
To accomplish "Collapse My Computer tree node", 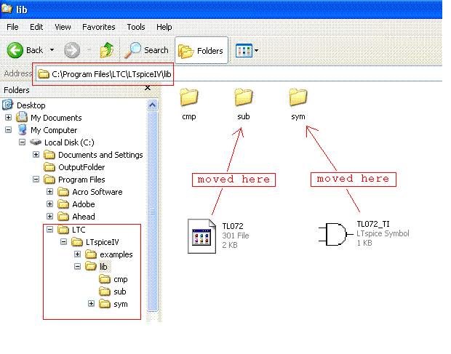I will [x=8, y=130].
